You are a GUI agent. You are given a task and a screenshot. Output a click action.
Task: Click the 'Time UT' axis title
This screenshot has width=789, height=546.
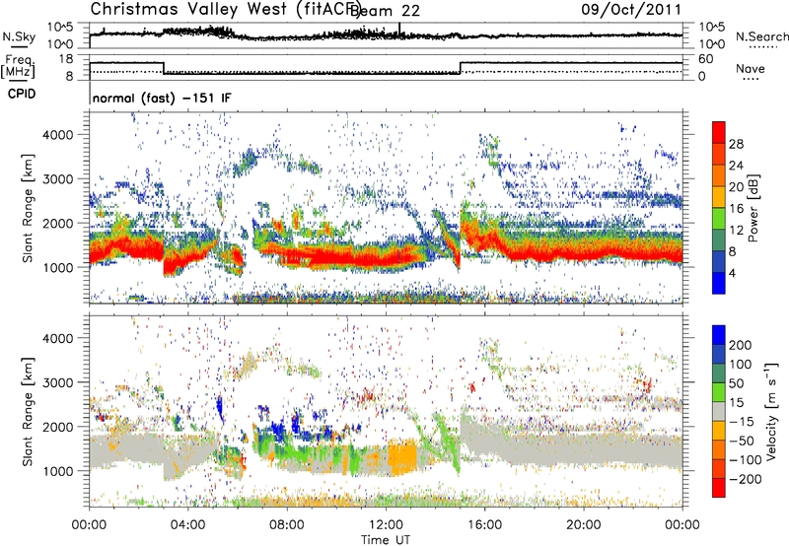tap(386, 539)
